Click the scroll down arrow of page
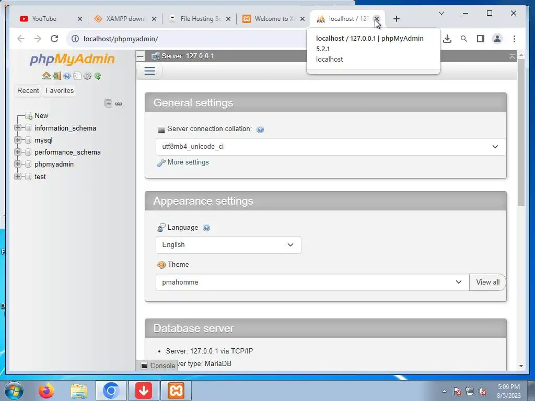Image resolution: width=535 pixels, height=401 pixels. tap(521, 366)
